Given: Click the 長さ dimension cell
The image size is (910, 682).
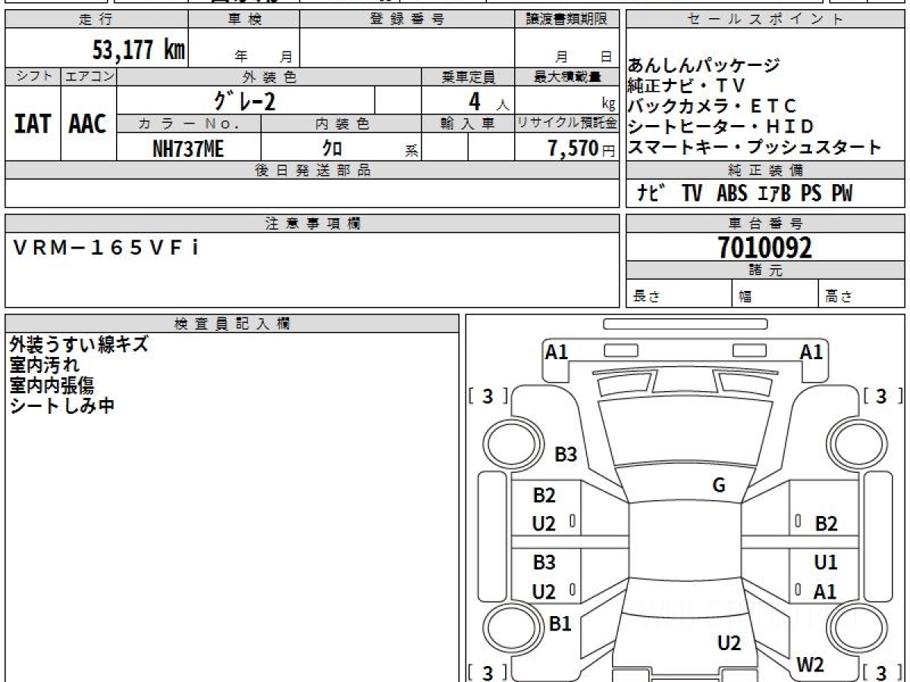Looking at the screenshot, I should 679,294.
